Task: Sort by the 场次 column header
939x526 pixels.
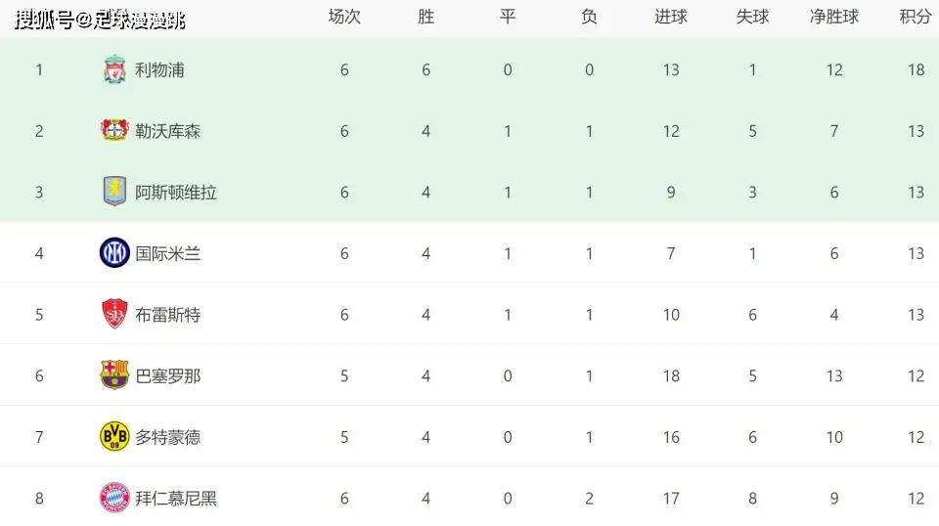Action: [x=344, y=17]
